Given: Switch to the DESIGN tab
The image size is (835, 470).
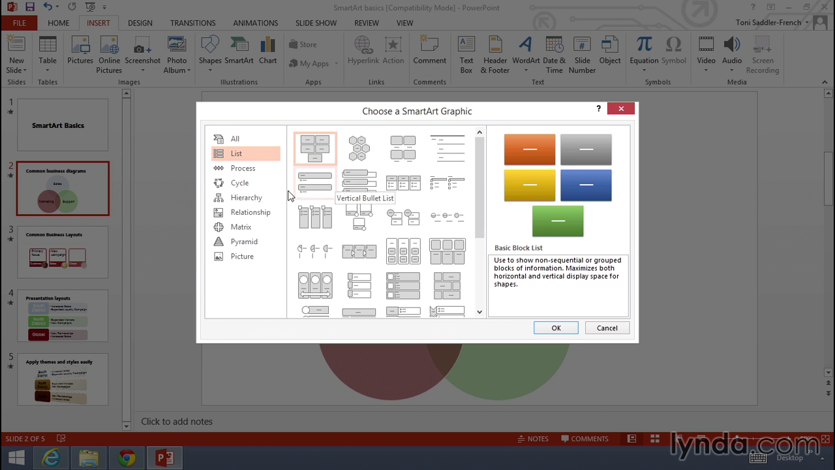Looking at the screenshot, I should click(140, 23).
